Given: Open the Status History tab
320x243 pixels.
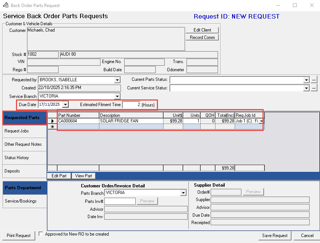Looking at the screenshot, I should point(24,158).
